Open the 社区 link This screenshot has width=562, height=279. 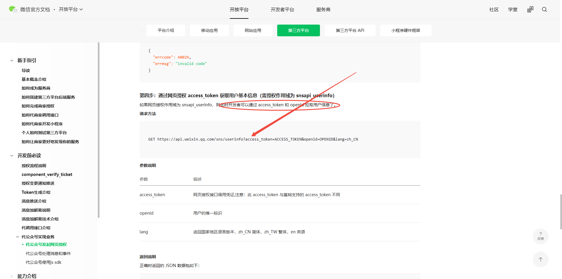pyautogui.click(x=494, y=10)
